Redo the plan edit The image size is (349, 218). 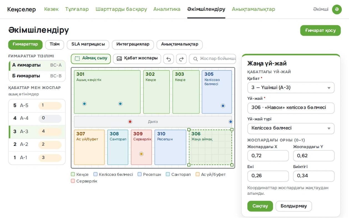click(x=181, y=59)
